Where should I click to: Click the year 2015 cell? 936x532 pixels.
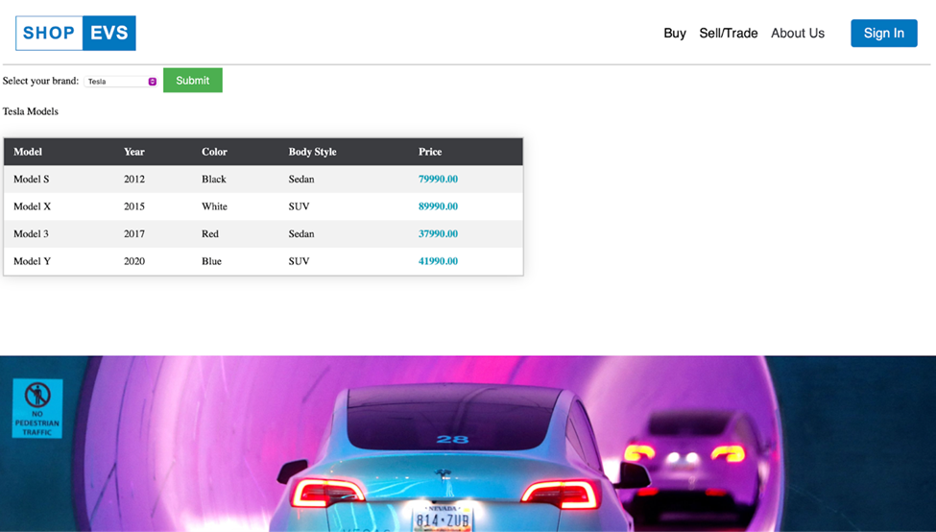[x=134, y=206]
